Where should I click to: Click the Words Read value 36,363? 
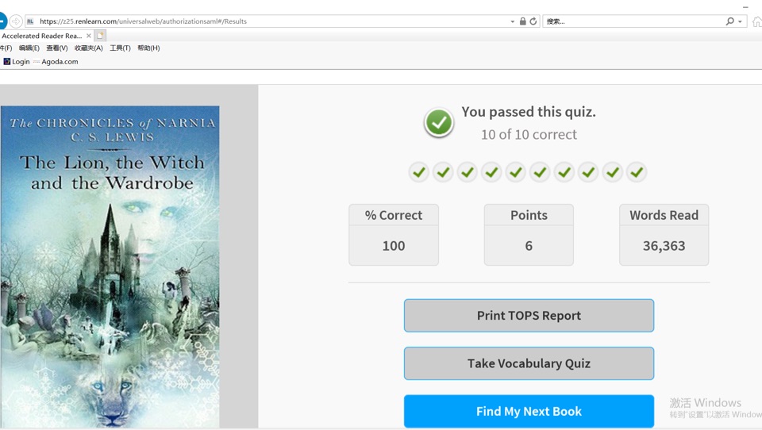pos(664,246)
